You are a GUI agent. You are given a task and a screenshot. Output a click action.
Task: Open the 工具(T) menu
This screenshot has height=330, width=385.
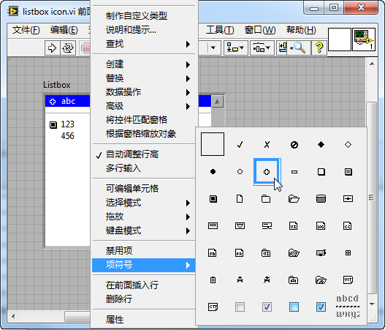point(220,30)
